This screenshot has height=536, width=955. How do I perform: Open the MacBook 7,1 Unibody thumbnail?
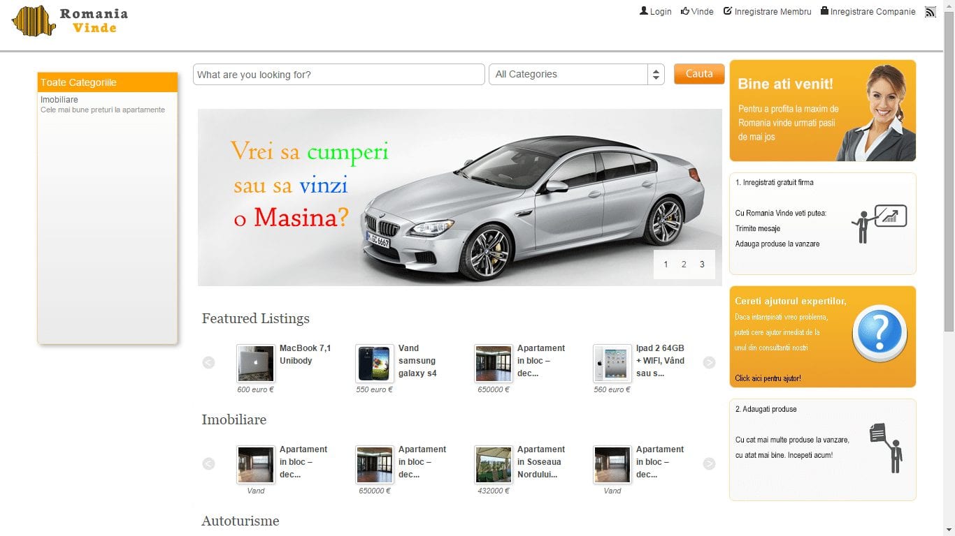(255, 363)
